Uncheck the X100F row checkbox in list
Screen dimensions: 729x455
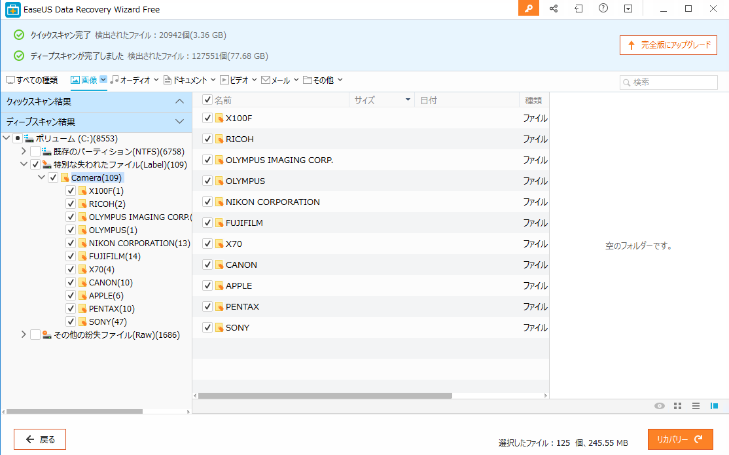pyautogui.click(x=207, y=118)
